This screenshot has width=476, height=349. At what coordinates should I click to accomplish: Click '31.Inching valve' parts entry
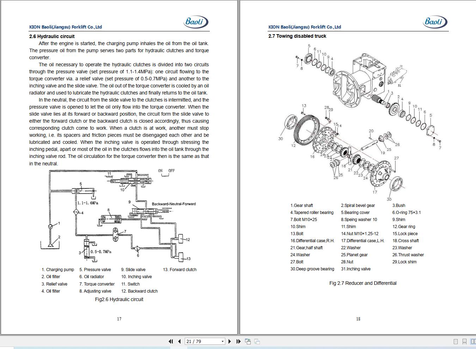pyautogui.click(x=355, y=269)
